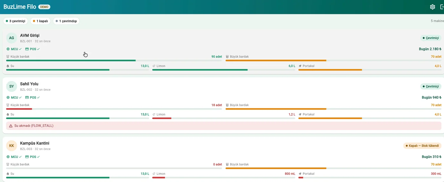444x182 pixels.
Task: Click Portakal leaf icon on Kampüs Kantini
Action: pyautogui.click(x=300, y=174)
